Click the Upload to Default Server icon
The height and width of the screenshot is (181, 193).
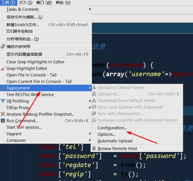click(94, 87)
